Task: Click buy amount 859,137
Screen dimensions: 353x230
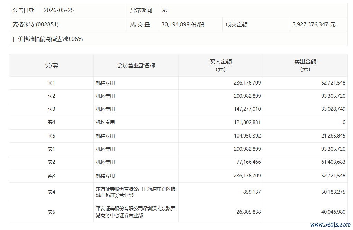Action: [252, 192]
